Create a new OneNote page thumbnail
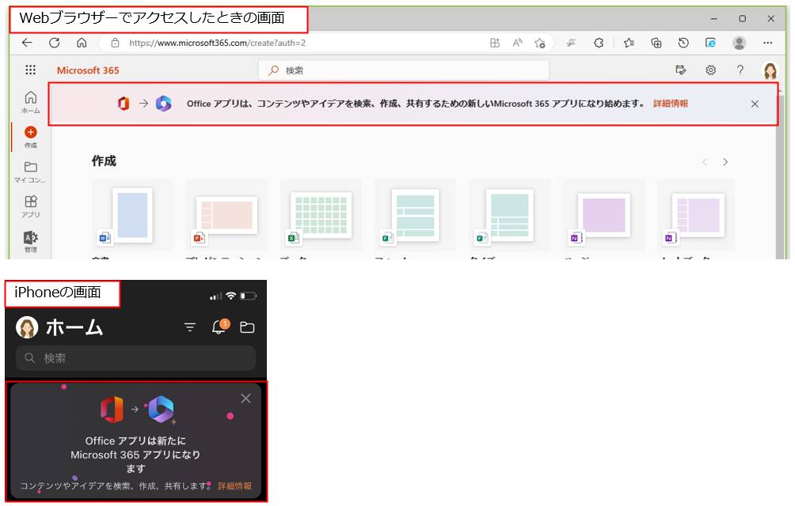 click(603, 215)
